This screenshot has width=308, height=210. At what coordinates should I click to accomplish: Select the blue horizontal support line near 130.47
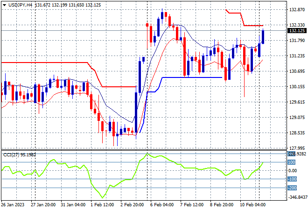click(x=192, y=77)
